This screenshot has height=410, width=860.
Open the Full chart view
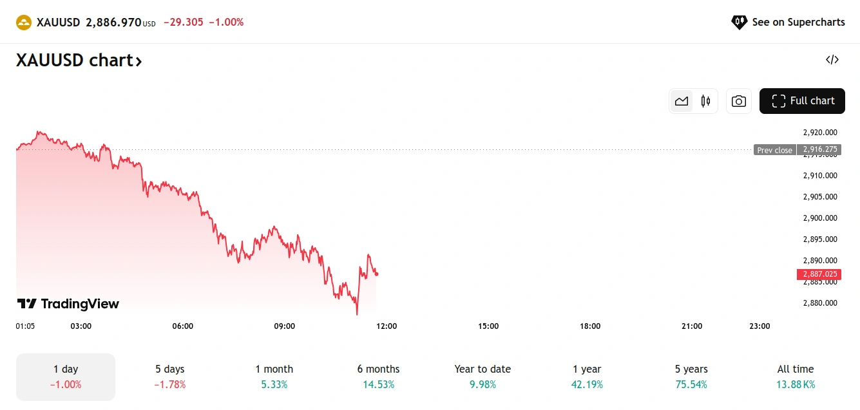click(x=802, y=101)
